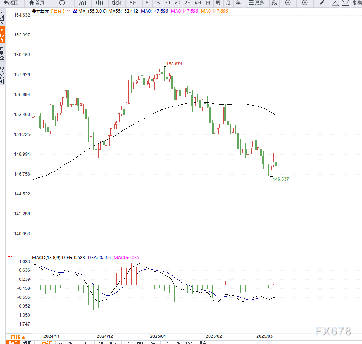Toggle crosshair icon beside 日线 label

coord(68,11)
